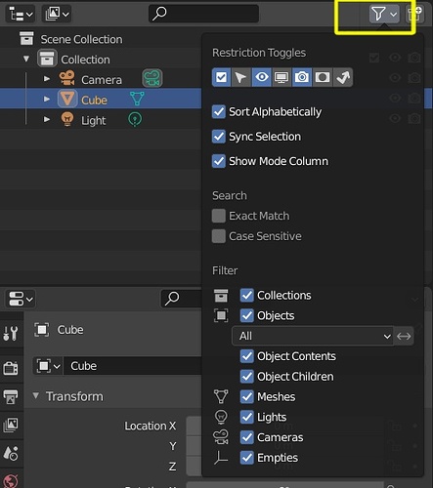
Task: Uncheck the Empties filter
Action: click(247, 458)
